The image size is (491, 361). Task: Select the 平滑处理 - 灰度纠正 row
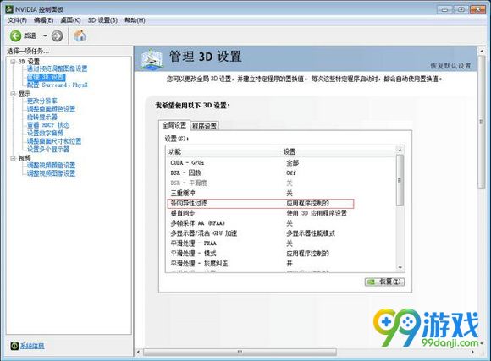coord(281,264)
